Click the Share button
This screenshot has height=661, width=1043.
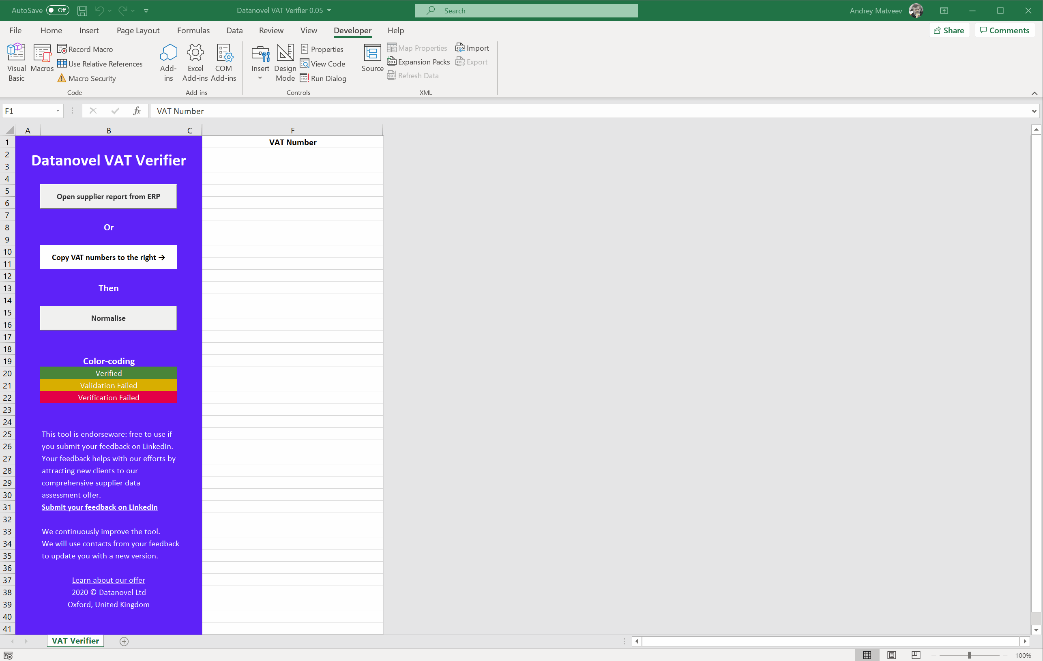pos(949,30)
